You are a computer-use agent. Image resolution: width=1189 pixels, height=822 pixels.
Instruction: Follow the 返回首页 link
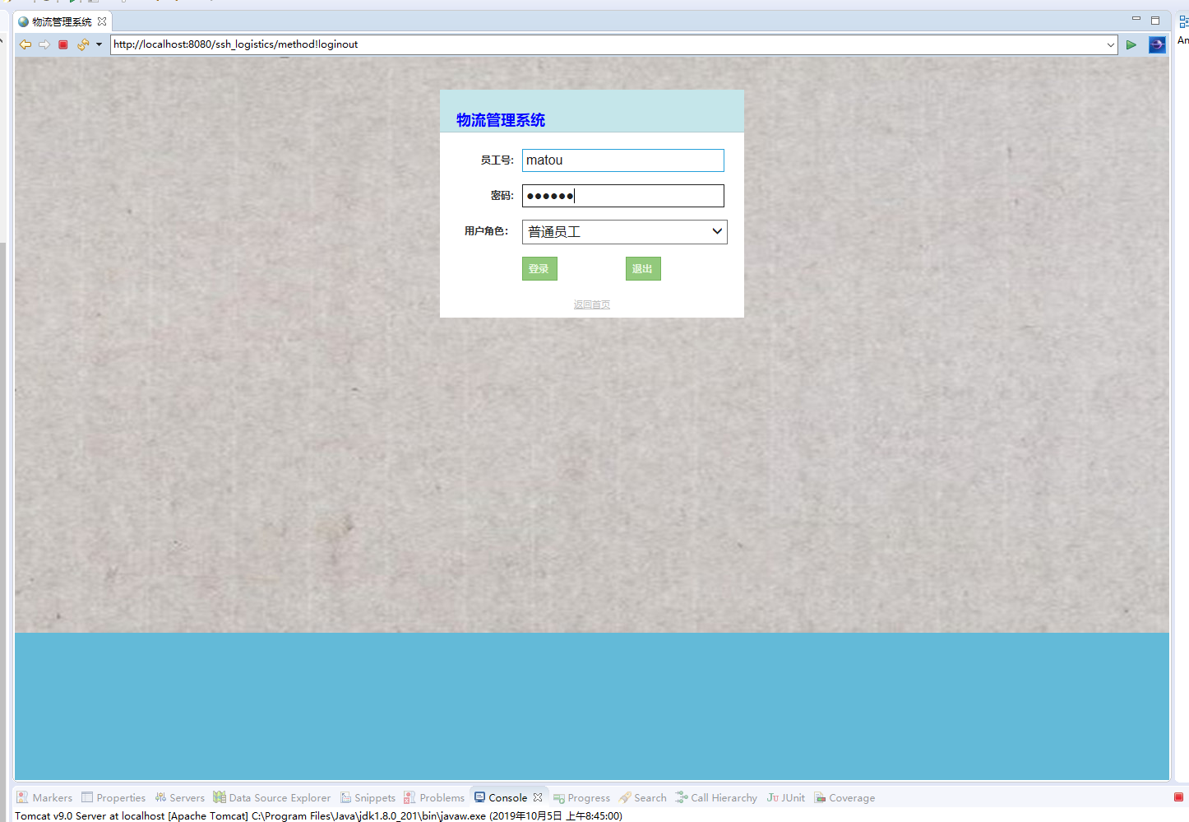[x=592, y=304]
